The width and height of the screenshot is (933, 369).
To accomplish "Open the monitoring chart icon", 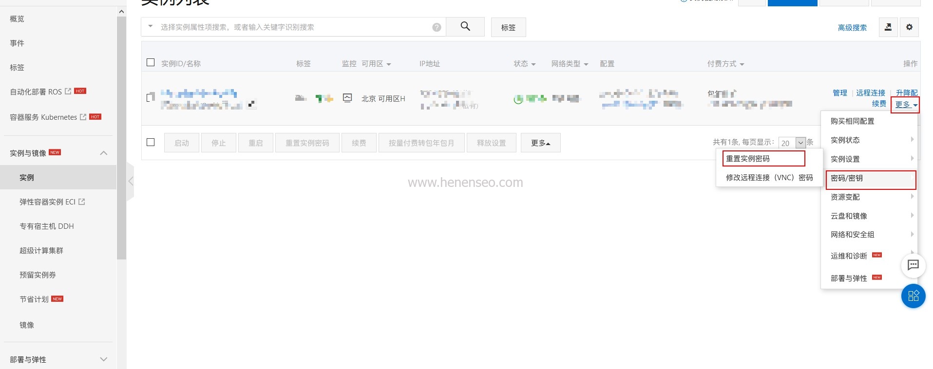I will tap(347, 98).
